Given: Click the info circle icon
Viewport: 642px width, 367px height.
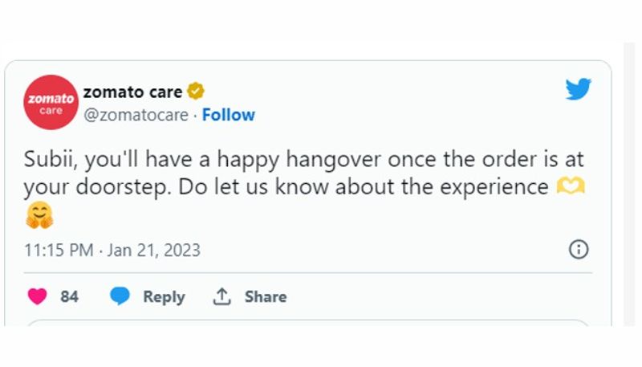Looking at the screenshot, I should [x=578, y=250].
